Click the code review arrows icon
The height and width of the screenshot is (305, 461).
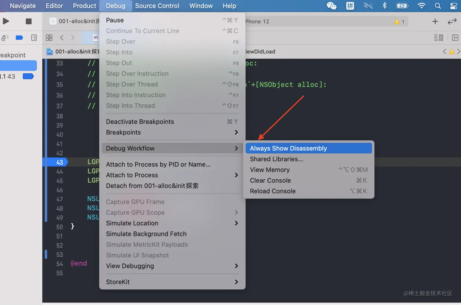[x=452, y=21]
